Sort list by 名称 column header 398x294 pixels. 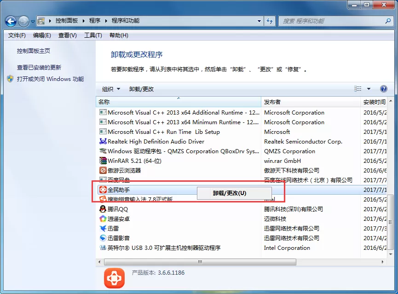(x=179, y=102)
